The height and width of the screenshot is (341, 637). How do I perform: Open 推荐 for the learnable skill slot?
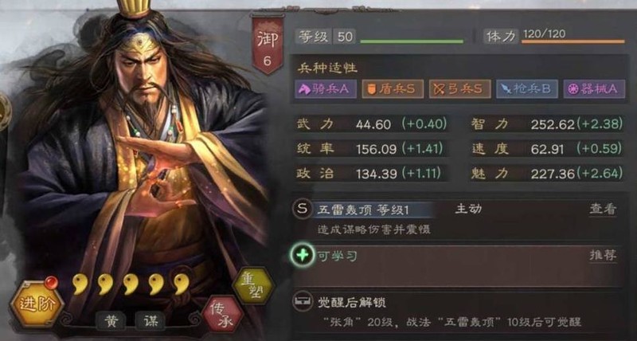point(603,255)
